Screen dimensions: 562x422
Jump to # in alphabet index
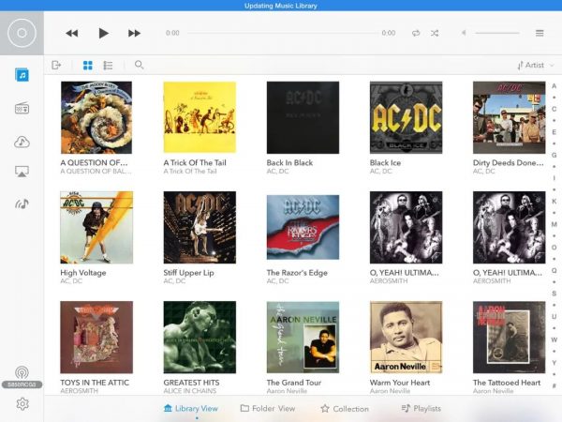click(x=555, y=385)
